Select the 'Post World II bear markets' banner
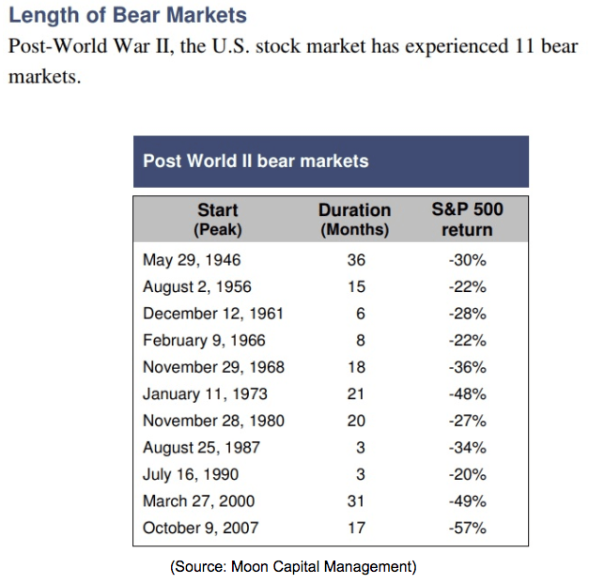The height and width of the screenshot is (584, 589). (x=331, y=161)
